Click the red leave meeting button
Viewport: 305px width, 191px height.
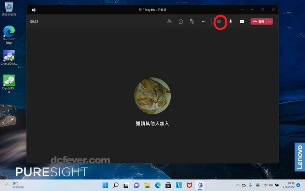click(x=259, y=22)
